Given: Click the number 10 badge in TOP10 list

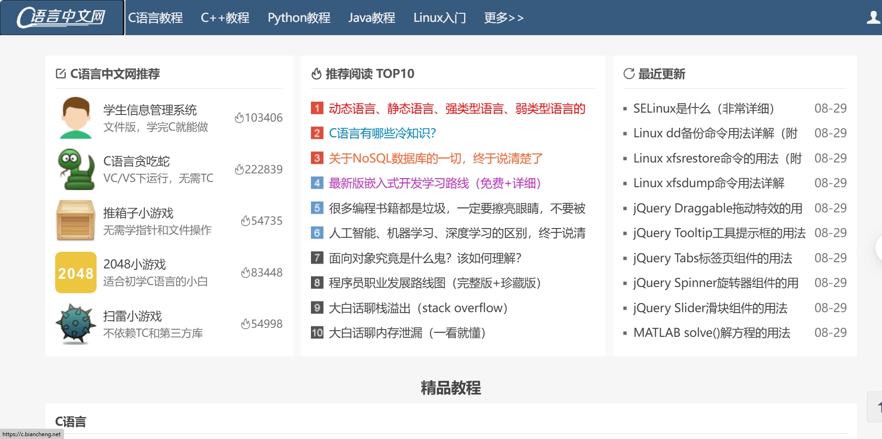Looking at the screenshot, I should 317,333.
